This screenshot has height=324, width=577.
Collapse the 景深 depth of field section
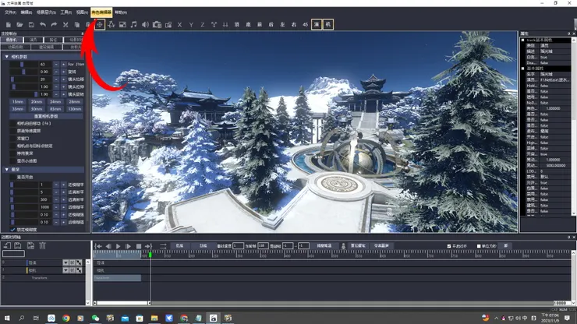click(x=6, y=170)
